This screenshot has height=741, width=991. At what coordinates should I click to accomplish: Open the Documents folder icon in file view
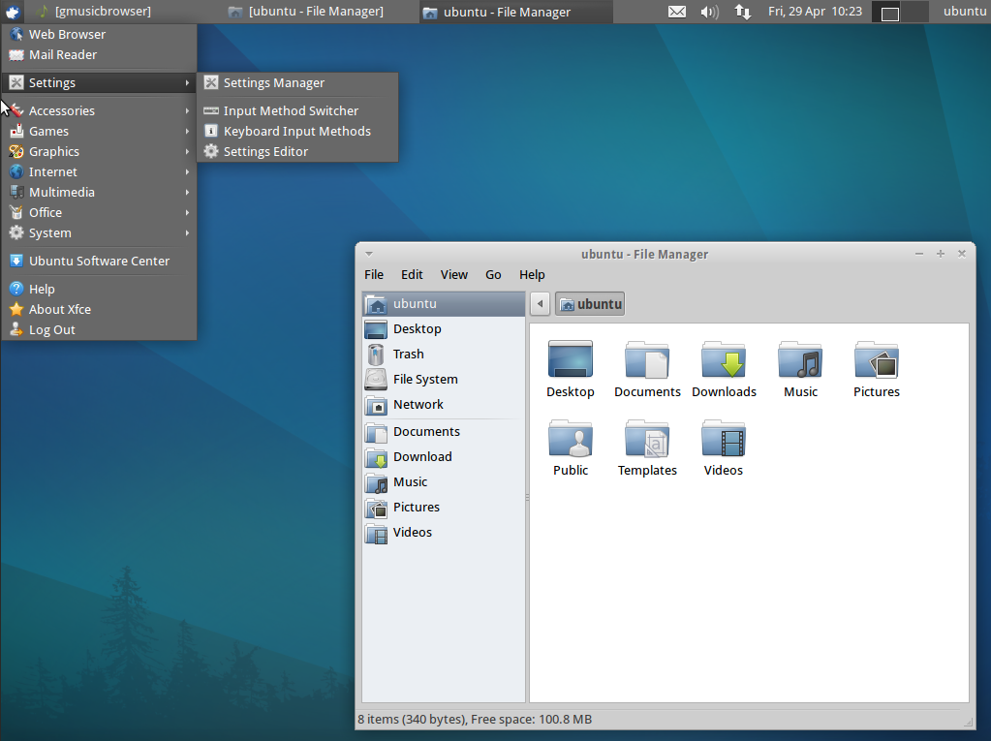646,360
